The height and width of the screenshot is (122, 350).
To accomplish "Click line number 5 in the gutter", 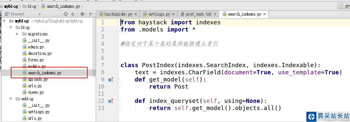I will 103,51.
